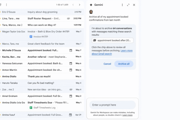Click calendar icon on Anton Martin email
This screenshot has width=180, height=120.
point(71,70)
